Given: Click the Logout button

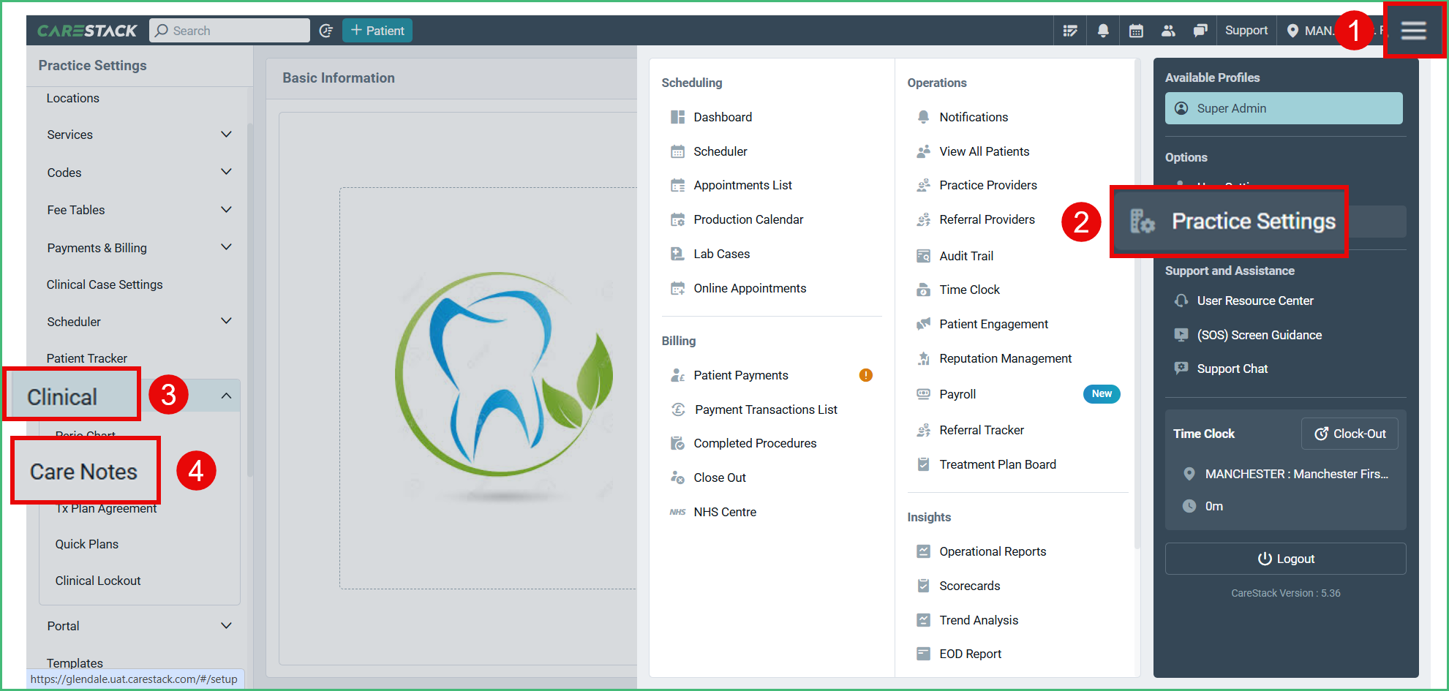Looking at the screenshot, I should [1285, 559].
